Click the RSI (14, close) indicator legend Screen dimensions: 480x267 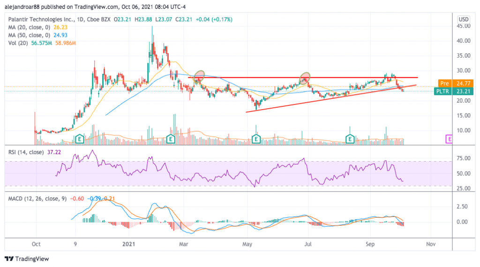click(26, 152)
